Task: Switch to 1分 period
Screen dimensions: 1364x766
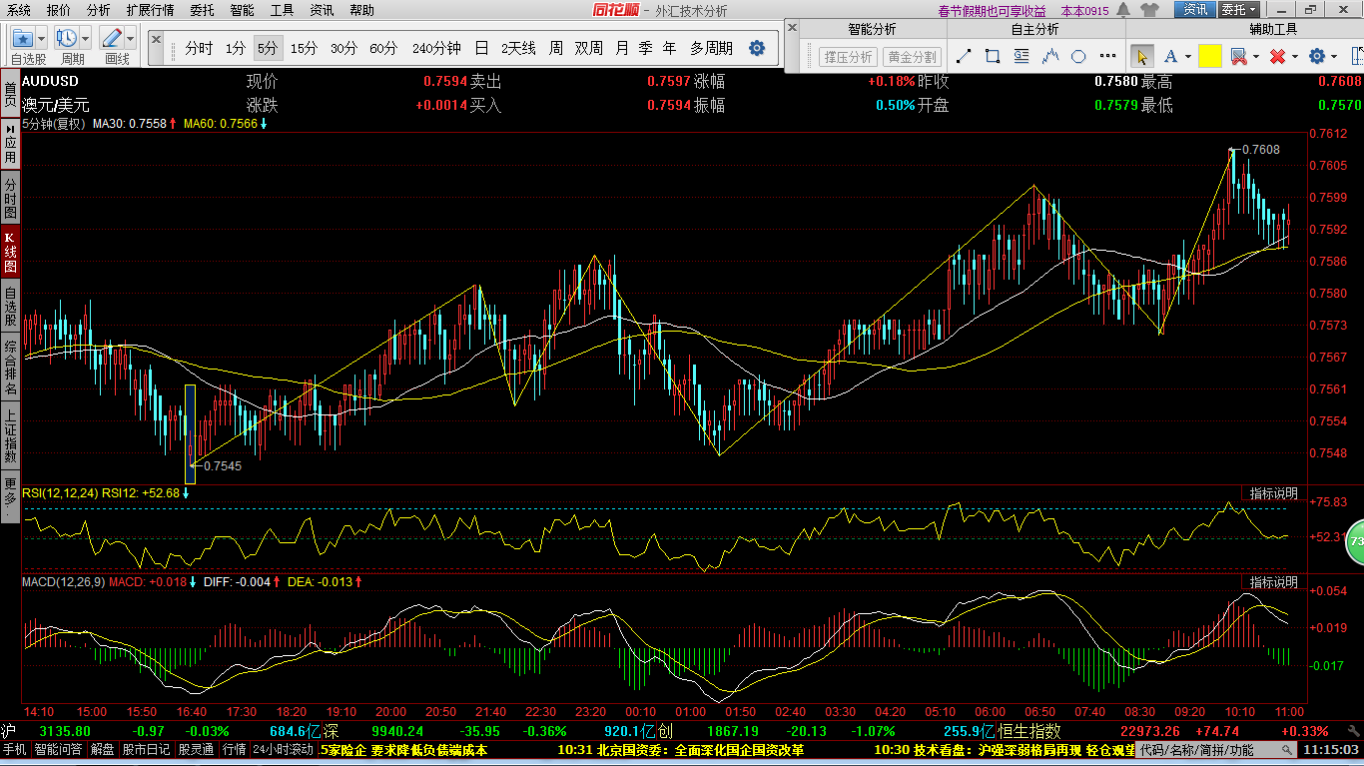Action: tap(235, 48)
